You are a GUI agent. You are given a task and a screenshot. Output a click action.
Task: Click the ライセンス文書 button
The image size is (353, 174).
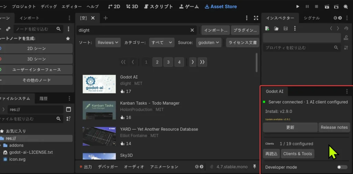click(x=243, y=42)
